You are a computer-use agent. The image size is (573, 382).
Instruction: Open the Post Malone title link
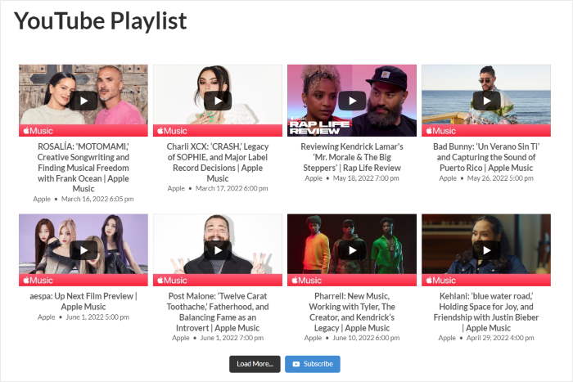(x=218, y=312)
